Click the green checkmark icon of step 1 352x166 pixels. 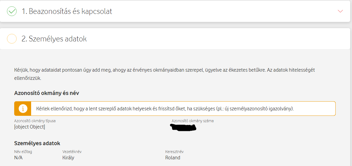click(x=12, y=11)
